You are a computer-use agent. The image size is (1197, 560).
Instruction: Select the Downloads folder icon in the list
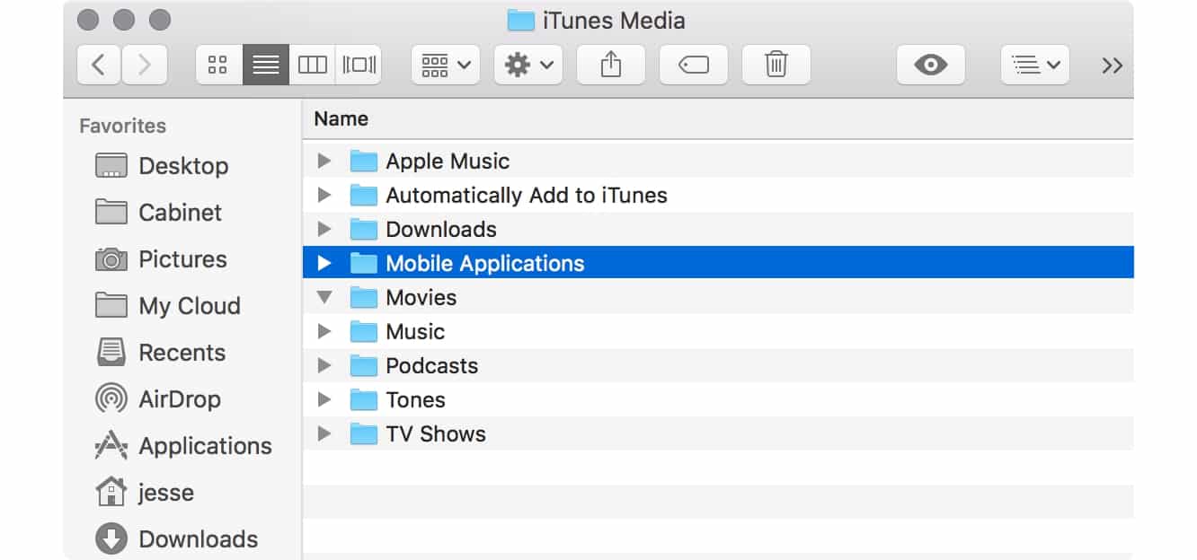coord(363,230)
